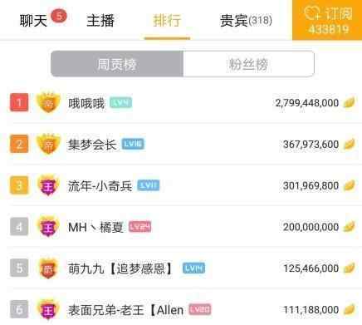Tap the emperor badge beside 哦哦哦
Image resolution: width=362 pixels, height=325 pixels.
click(x=48, y=103)
